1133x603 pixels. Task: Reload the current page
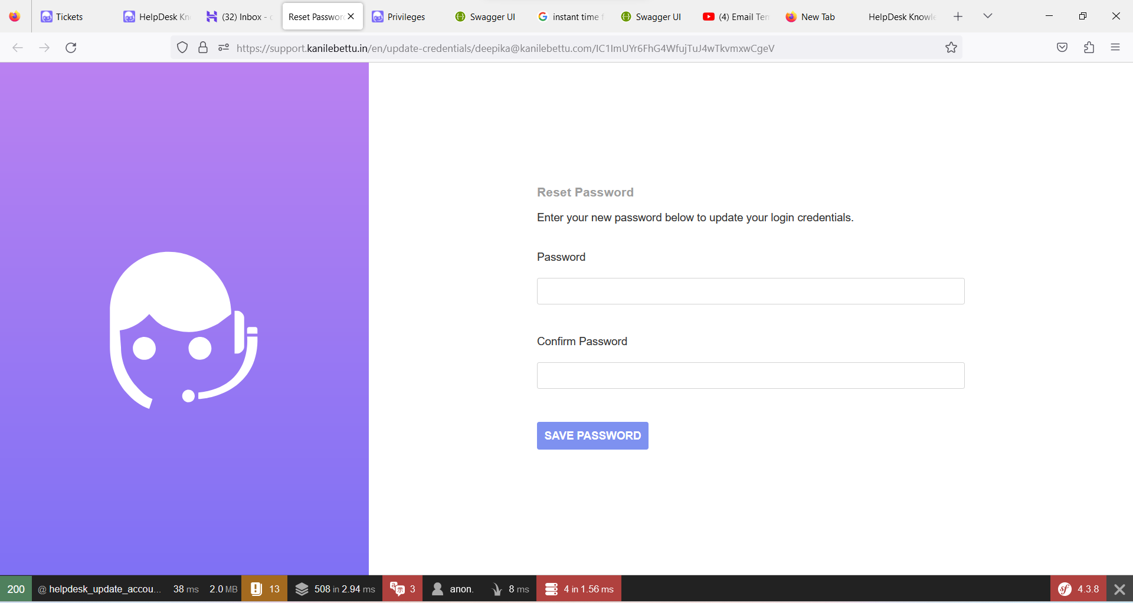71,48
